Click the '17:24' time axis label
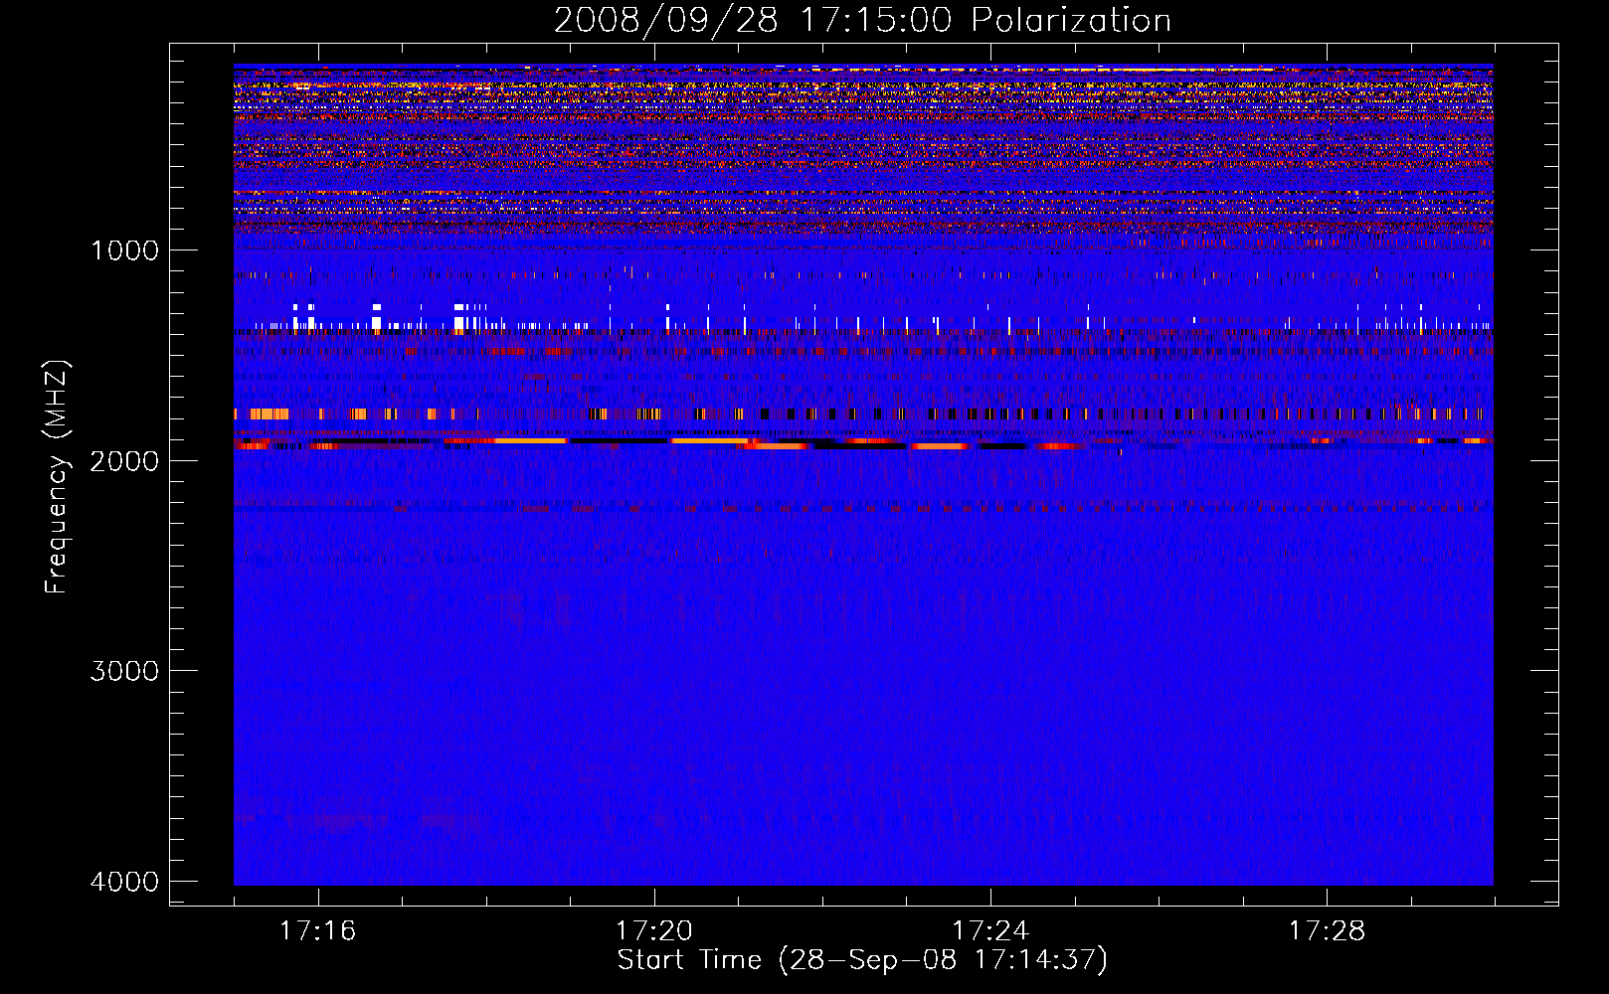 990,931
